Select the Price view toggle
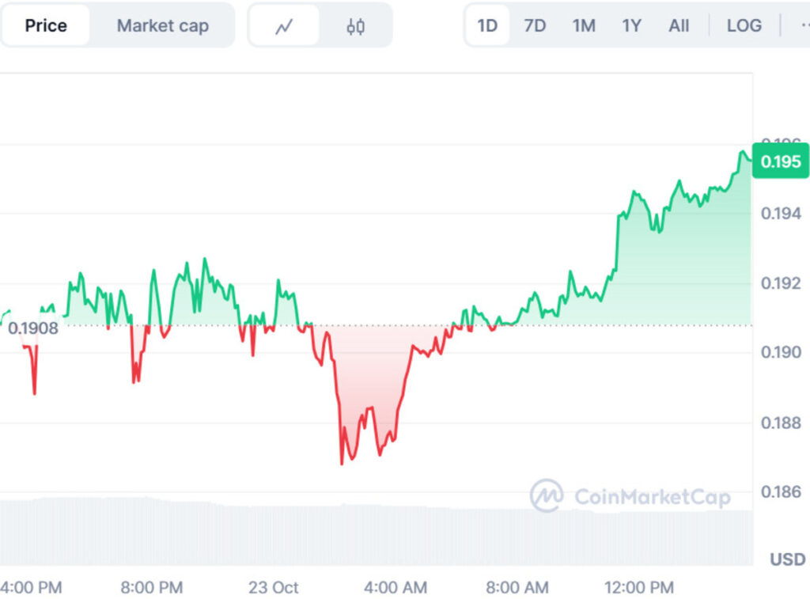This screenshot has height=599, width=810. pos(45,25)
